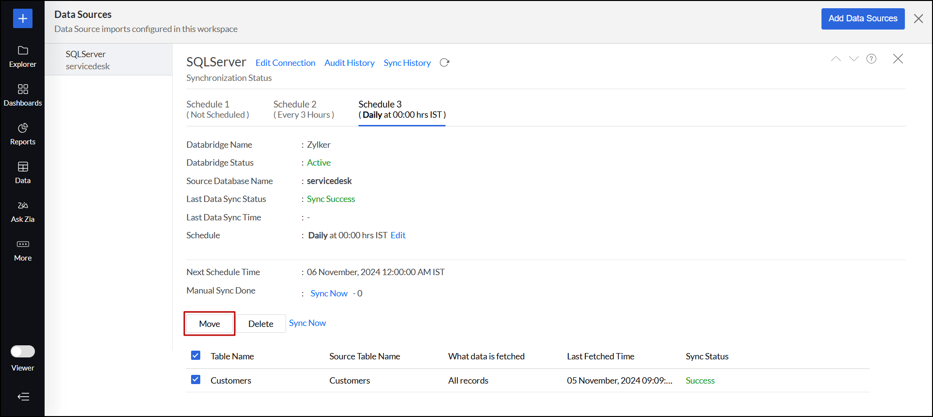The width and height of the screenshot is (933, 417).
Task: Switch to Schedule 2 tab
Action: [x=304, y=109]
